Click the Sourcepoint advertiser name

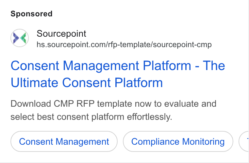[x=61, y=34]
